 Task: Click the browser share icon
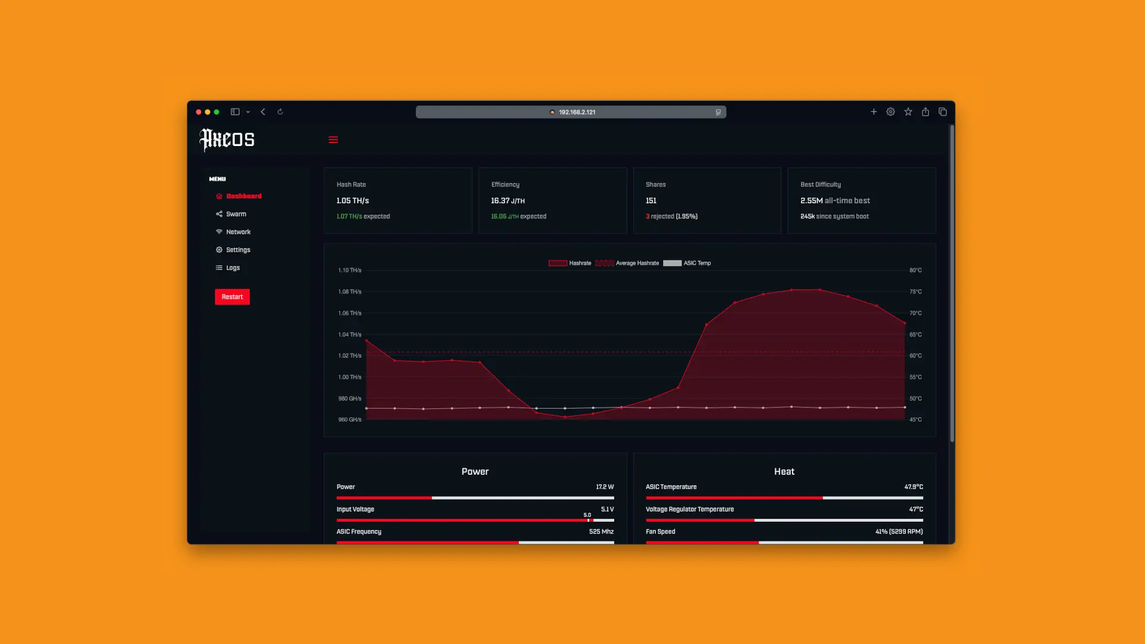point(926,112)
